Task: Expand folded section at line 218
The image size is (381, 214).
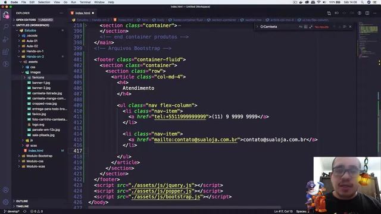Action: (86, 26)
